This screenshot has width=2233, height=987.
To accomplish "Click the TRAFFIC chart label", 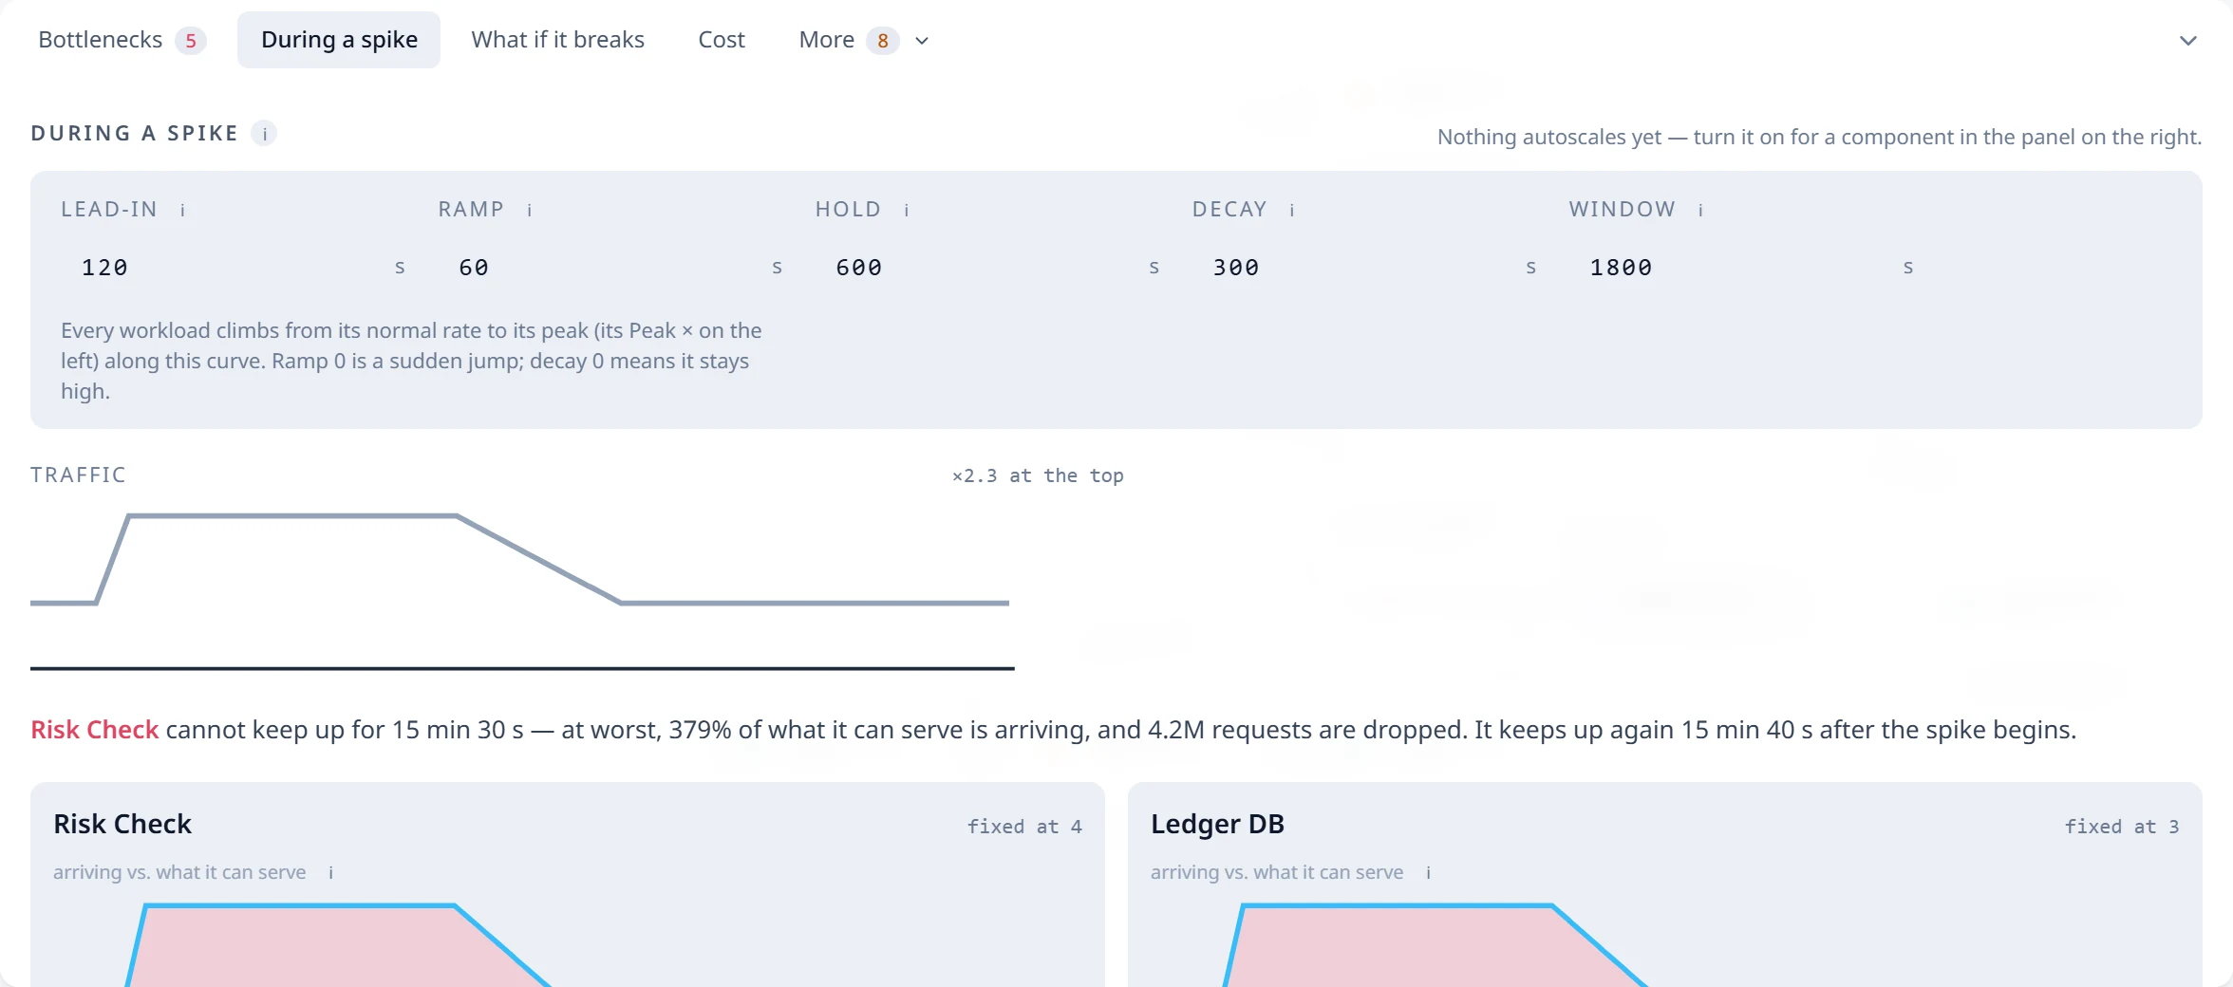I will point(78,475).
